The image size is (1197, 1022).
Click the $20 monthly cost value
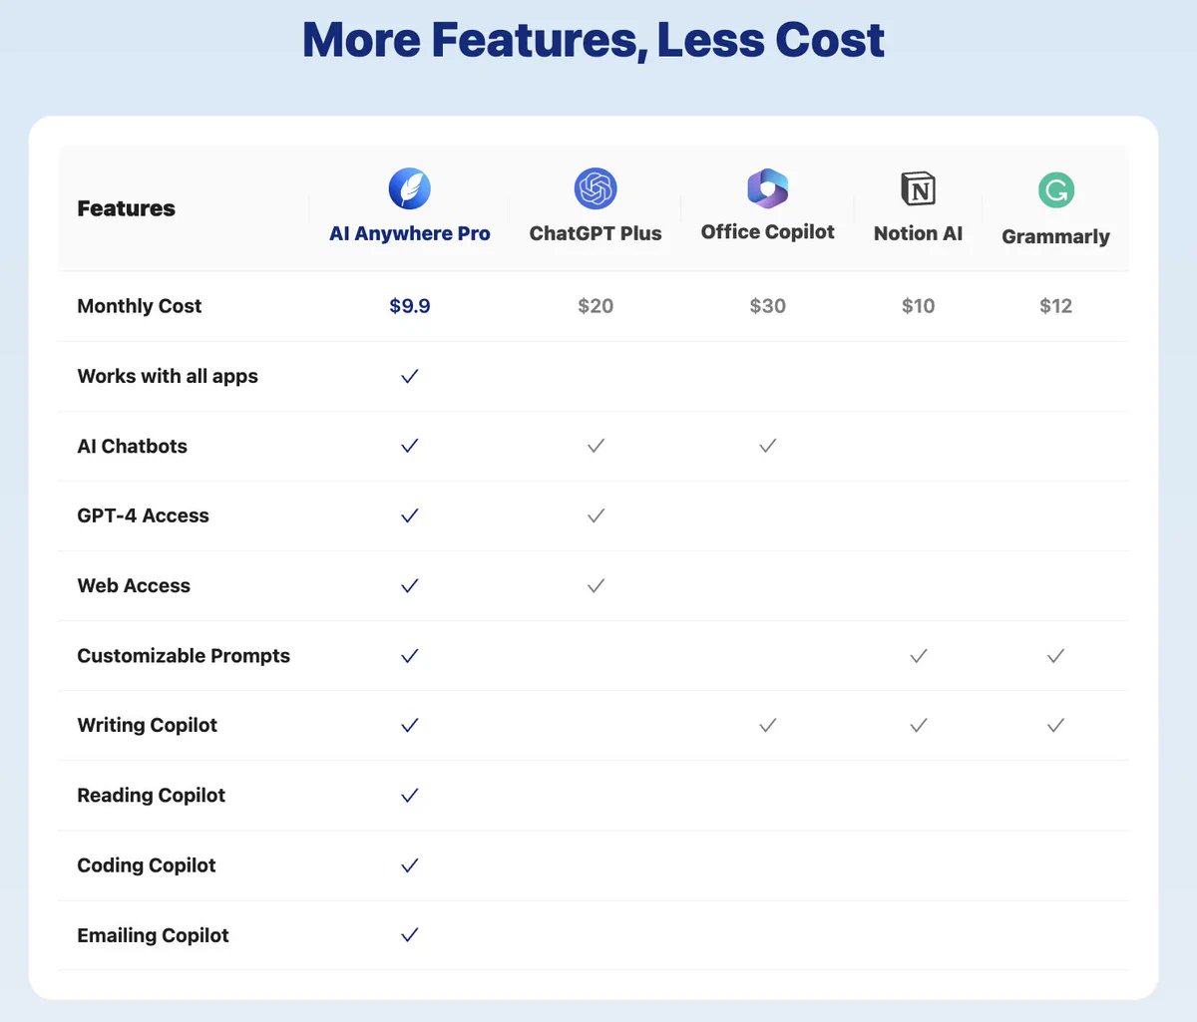coord(596,306)
